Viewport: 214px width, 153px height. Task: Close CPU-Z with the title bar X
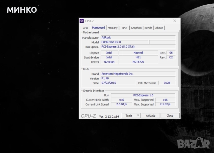(175, 21)
